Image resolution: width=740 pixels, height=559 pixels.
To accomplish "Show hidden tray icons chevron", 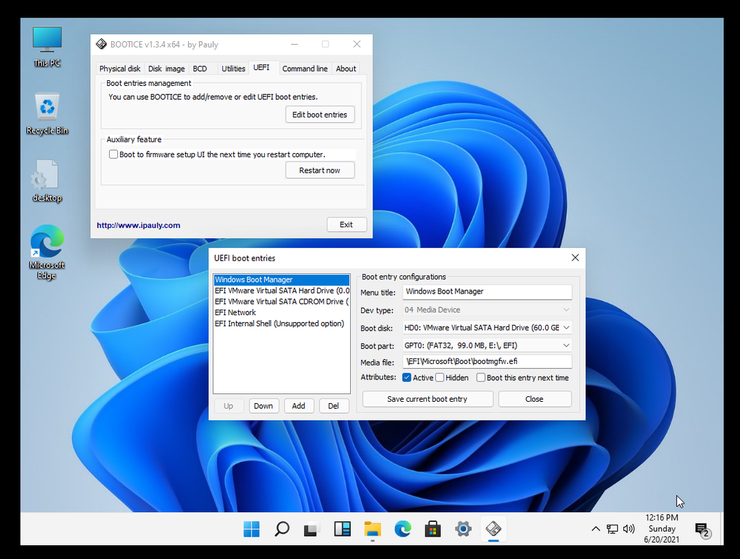I will (x=595, y=529).
